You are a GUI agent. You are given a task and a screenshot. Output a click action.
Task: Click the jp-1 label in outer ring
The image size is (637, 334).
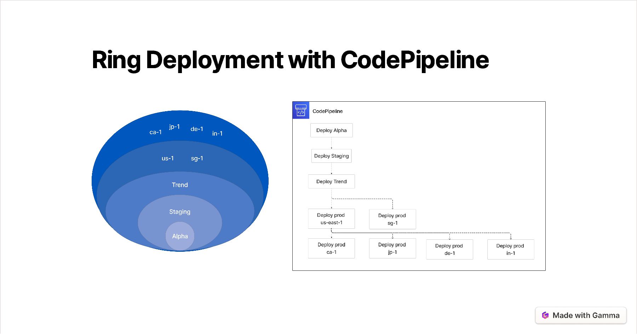pyautogui.click(x=174, y=127)
